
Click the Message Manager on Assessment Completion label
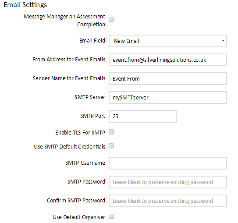point(64,21)
